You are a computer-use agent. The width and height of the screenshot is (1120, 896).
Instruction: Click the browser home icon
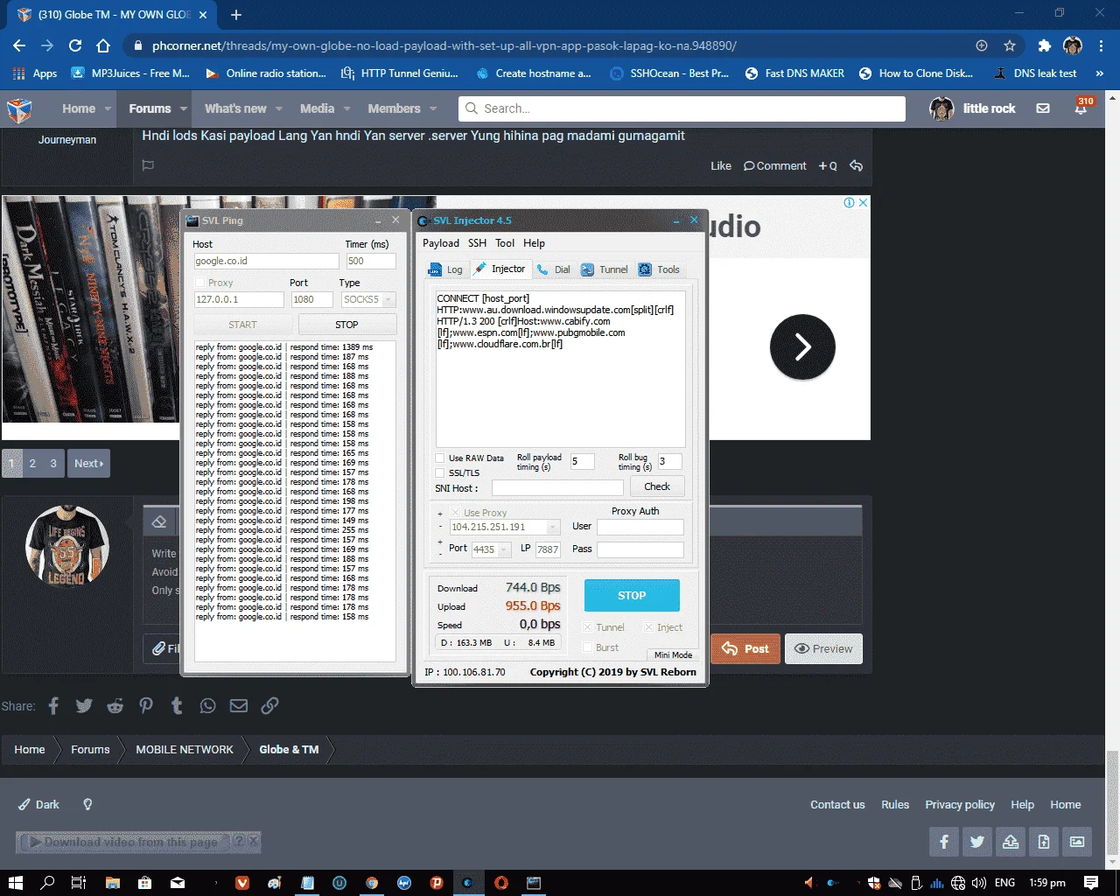pos(103,45)
